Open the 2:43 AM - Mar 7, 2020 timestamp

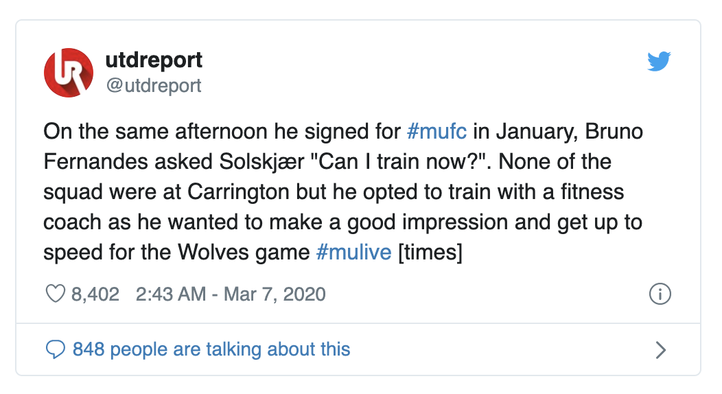pos(231,294)
